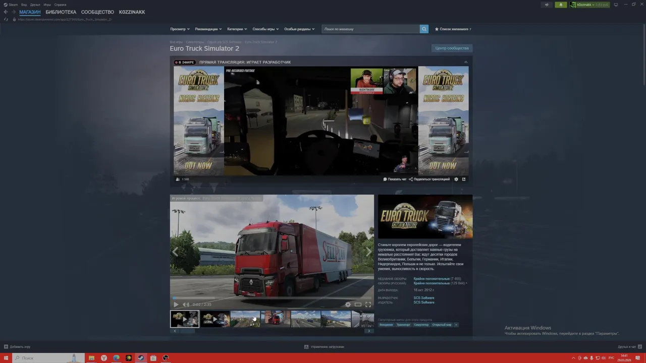Click the Add a game plus icon

click(x=6, y=347)
